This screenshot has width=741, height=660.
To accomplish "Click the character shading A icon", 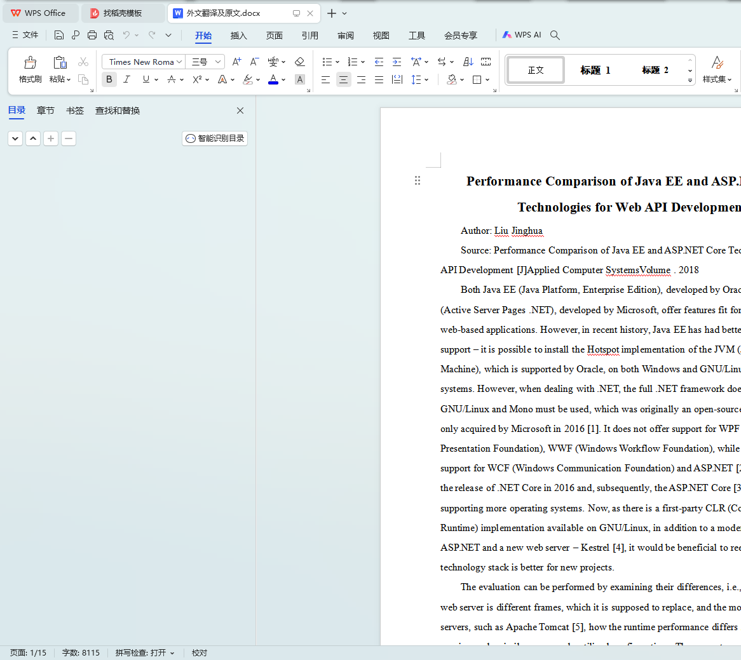I will pos(299,79).
